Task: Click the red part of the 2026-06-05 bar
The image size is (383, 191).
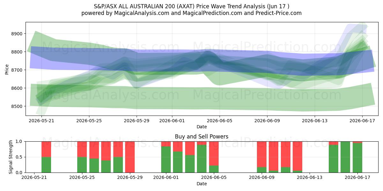Action: click(214, 153)
